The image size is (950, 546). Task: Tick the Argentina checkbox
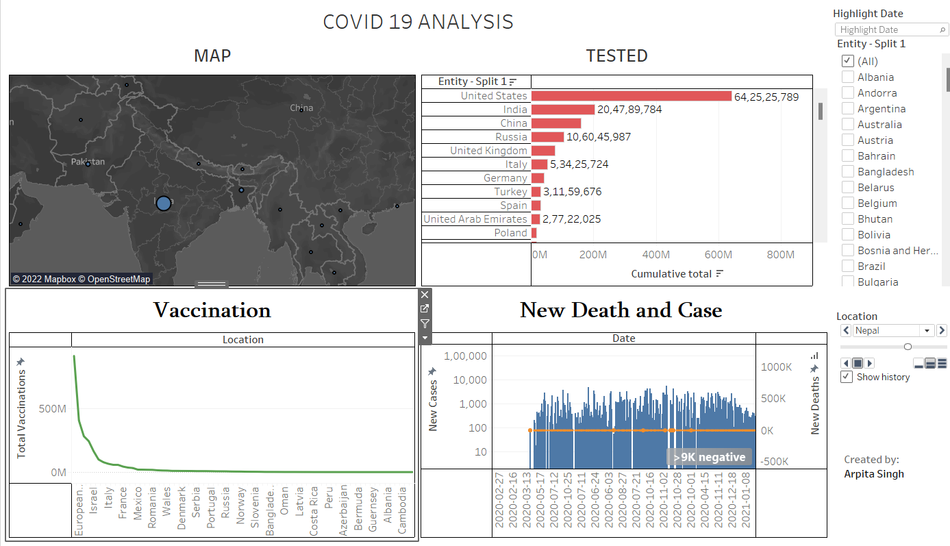(847, 108)
